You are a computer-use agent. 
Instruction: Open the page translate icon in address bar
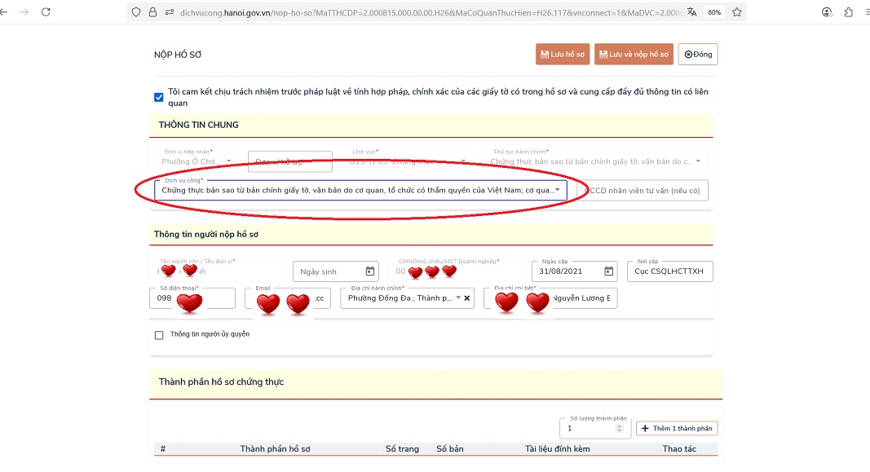tap(692, 12)
